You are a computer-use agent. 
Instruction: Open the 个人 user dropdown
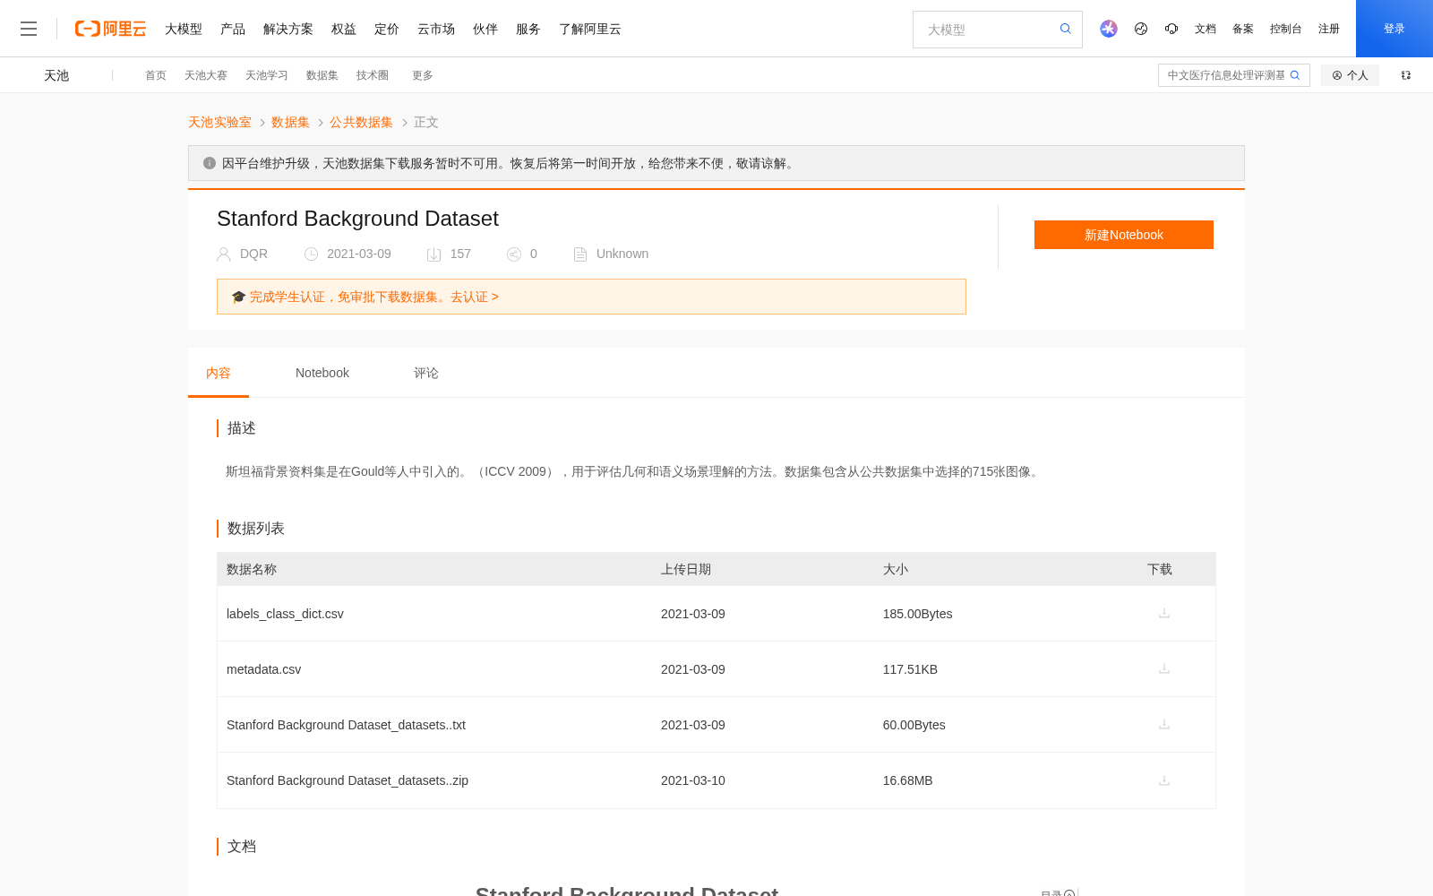1350,75
